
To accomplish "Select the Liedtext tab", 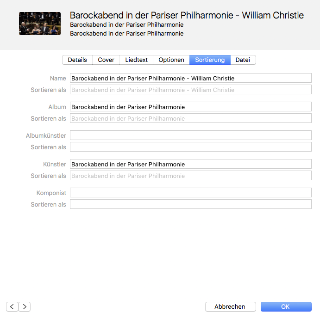I will point(137,60).
